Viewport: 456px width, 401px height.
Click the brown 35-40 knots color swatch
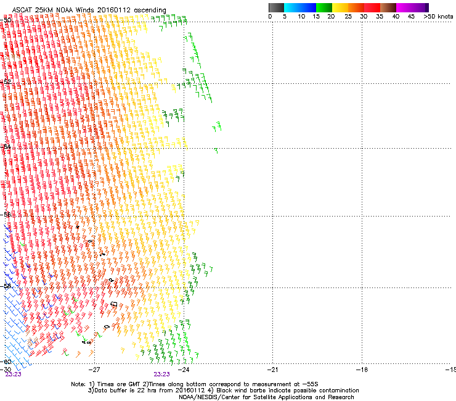388,7
